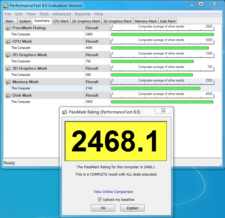Switch to the Disk Mark tab

168,21
